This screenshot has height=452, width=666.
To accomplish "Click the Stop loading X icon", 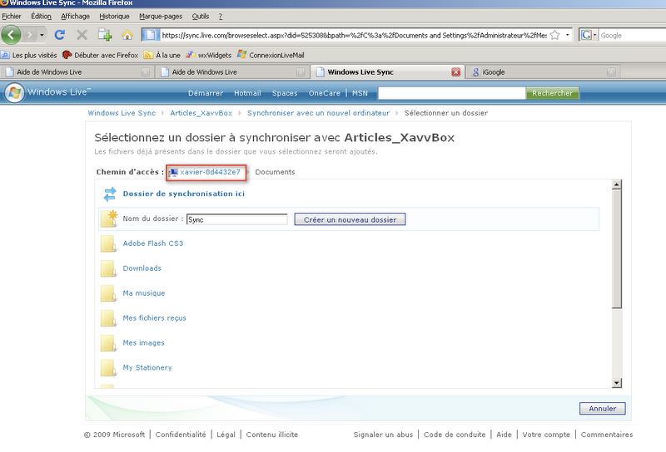I will click(82, 35).
